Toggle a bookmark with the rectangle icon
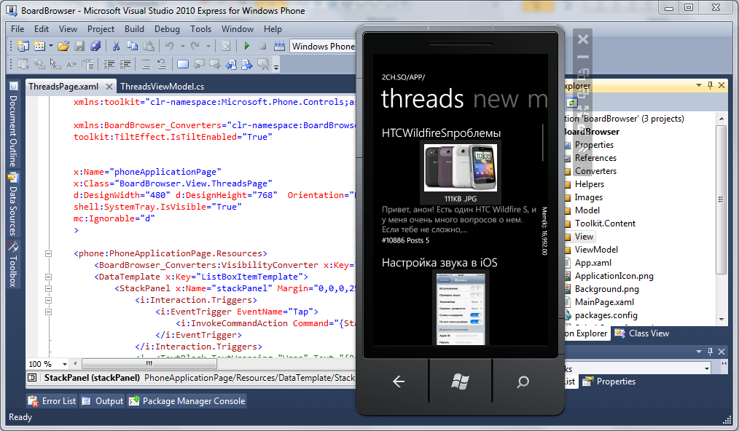739x431 pixels. point(183,64)
